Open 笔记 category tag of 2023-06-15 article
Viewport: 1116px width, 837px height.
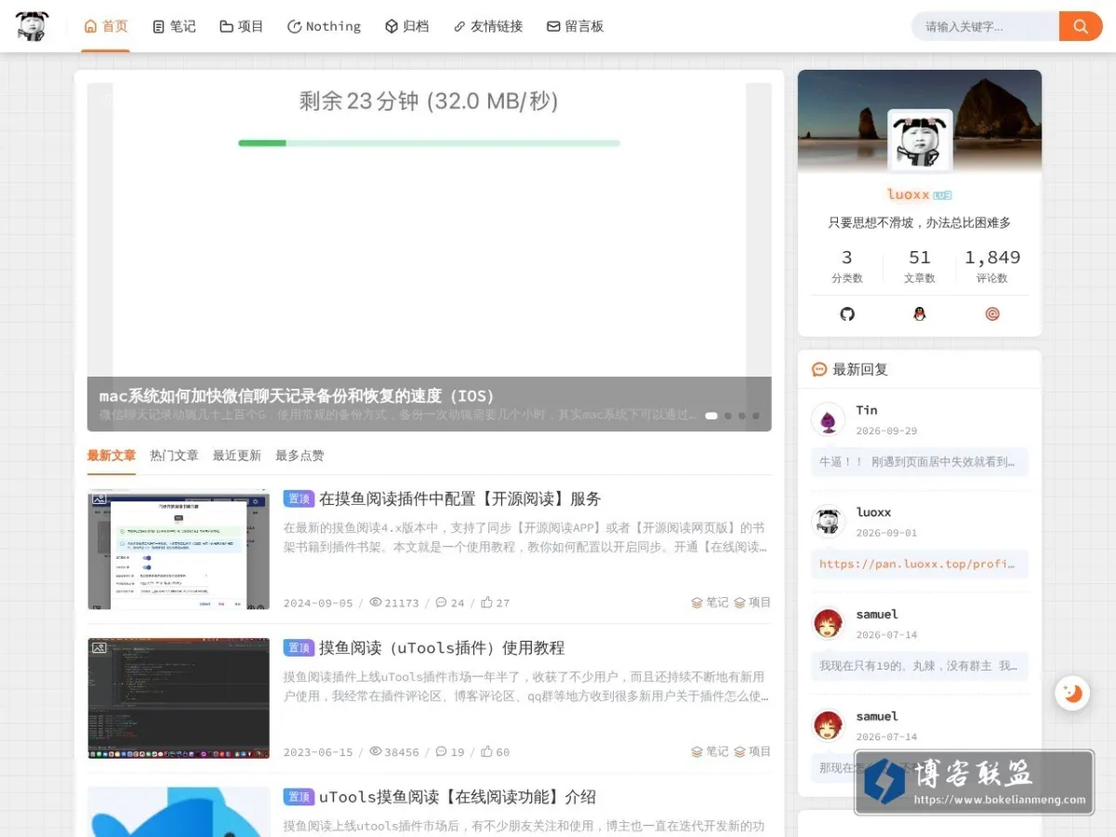710,751
